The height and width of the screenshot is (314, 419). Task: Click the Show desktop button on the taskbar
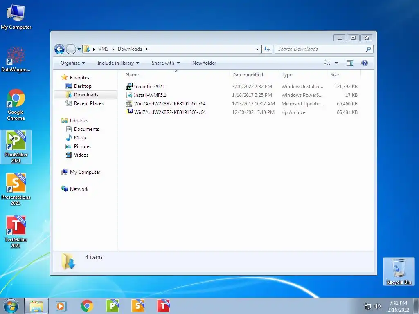(x=416, y=306)
